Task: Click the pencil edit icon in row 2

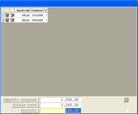Action: 12,20
